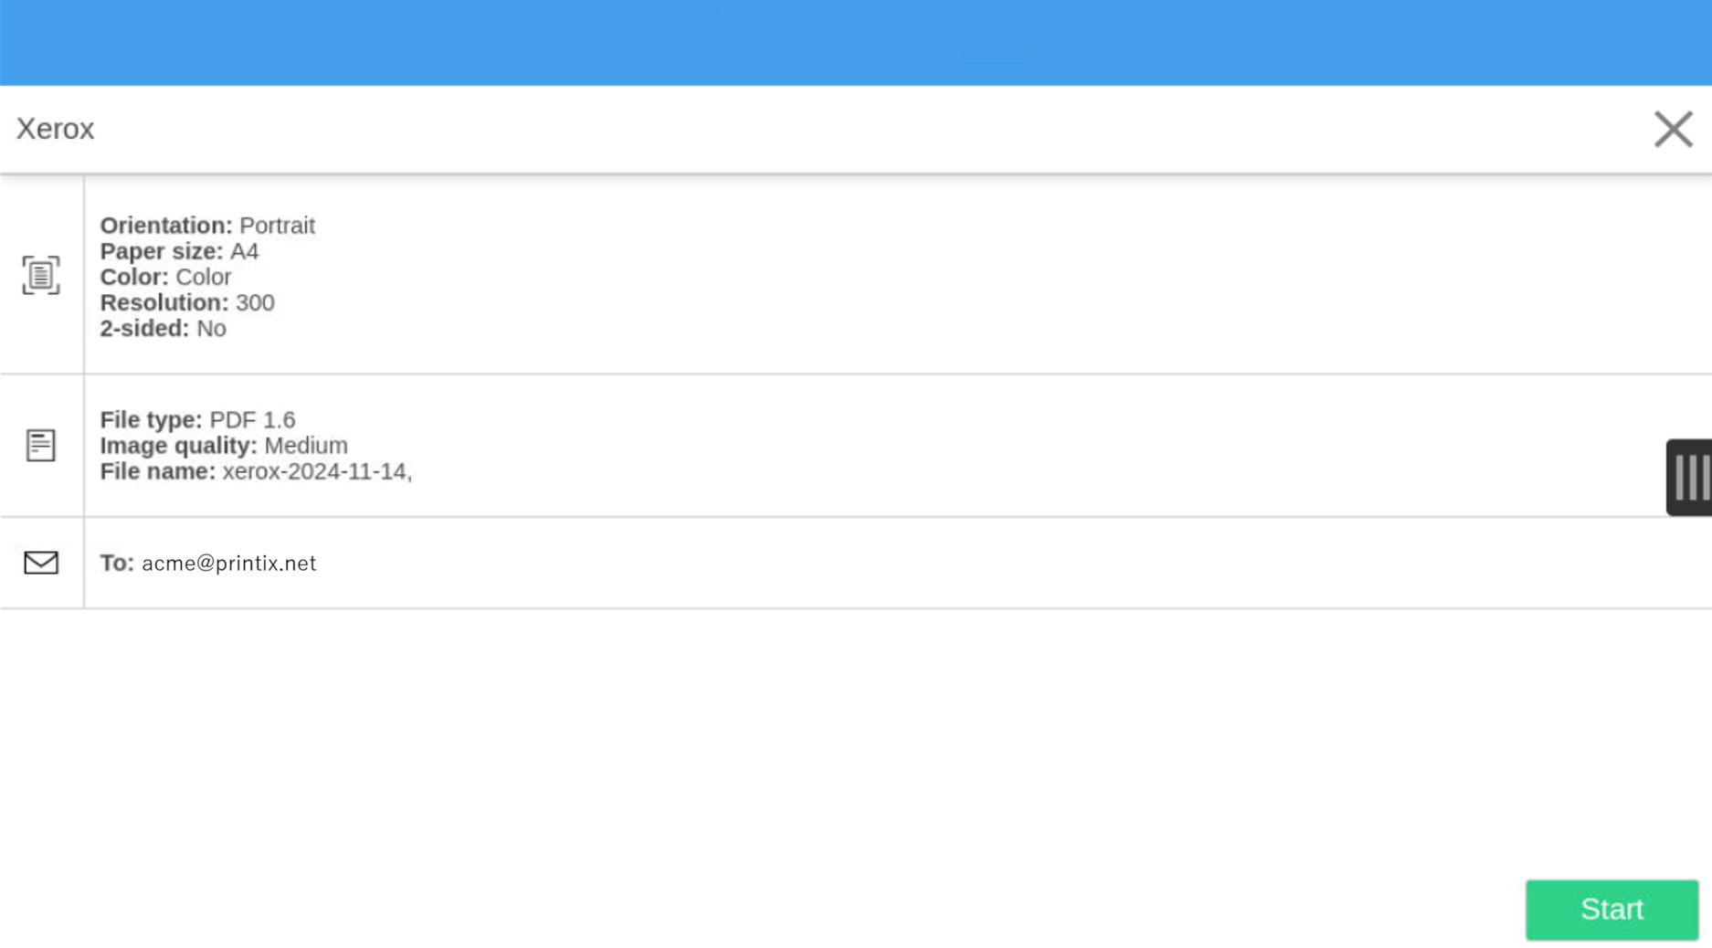
Task: Click the xerox-2024-11-14 file name value
Action: (x=316, y=471)
